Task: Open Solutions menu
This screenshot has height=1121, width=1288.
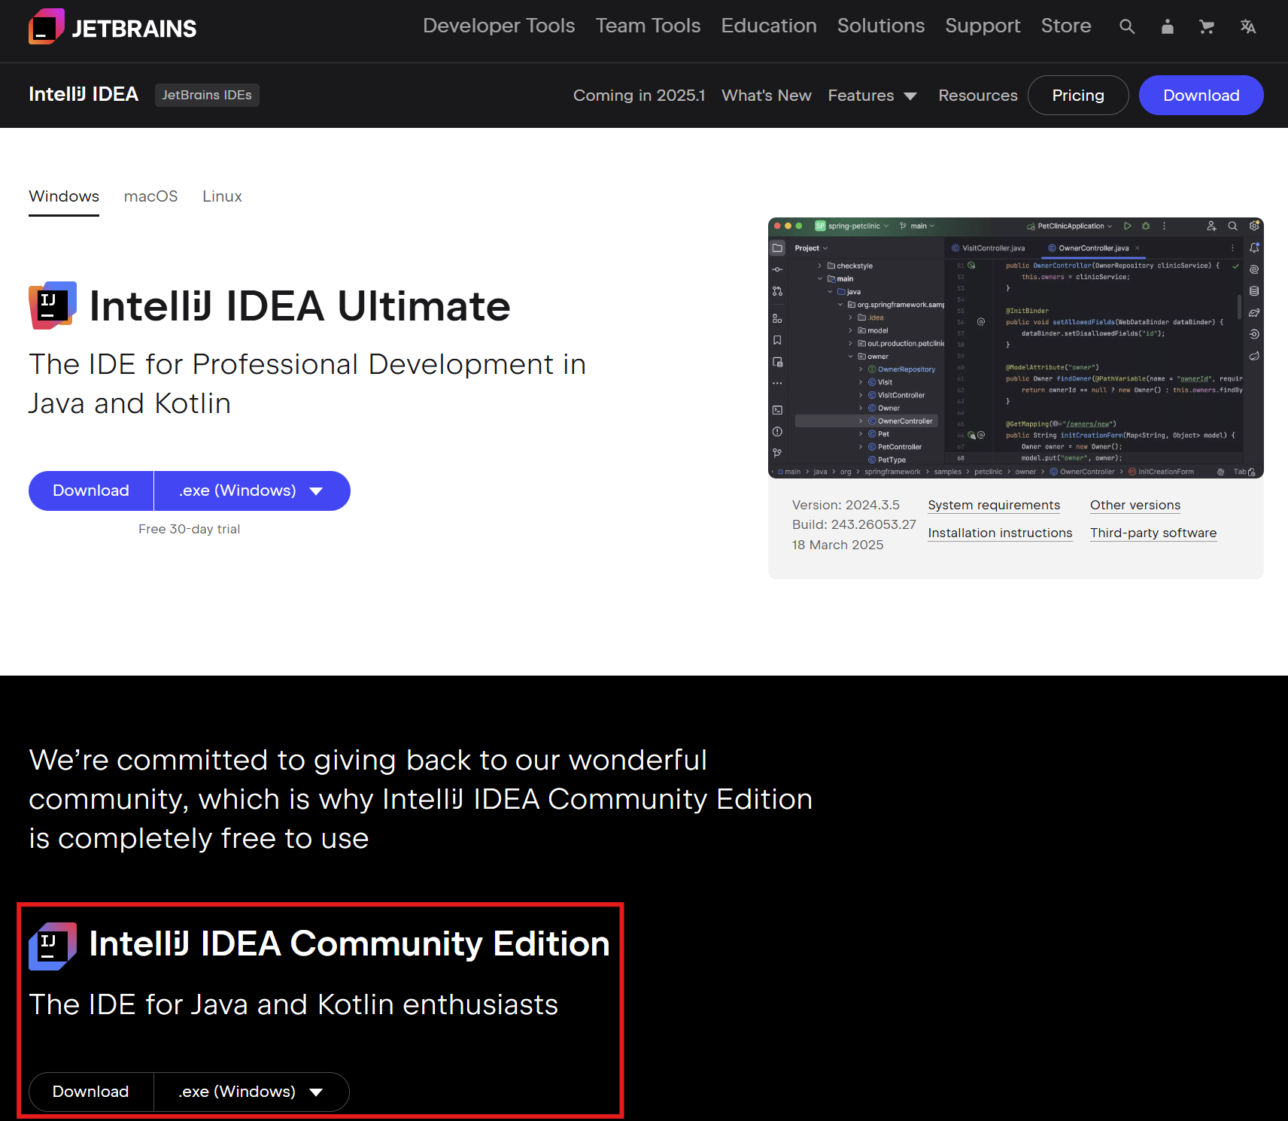Action: tap(881, 26)
